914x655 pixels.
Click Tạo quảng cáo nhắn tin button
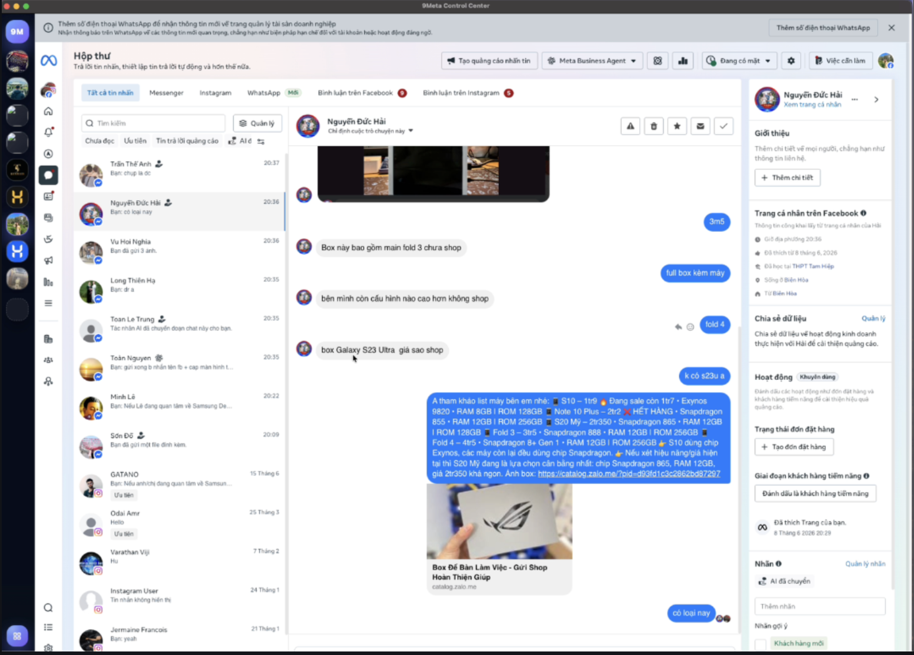pyautogui.click(x=489, y=61)
